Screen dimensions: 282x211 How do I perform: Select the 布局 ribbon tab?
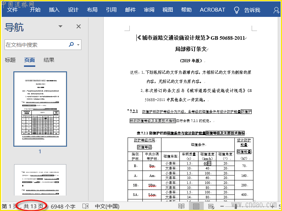point(92,10)
